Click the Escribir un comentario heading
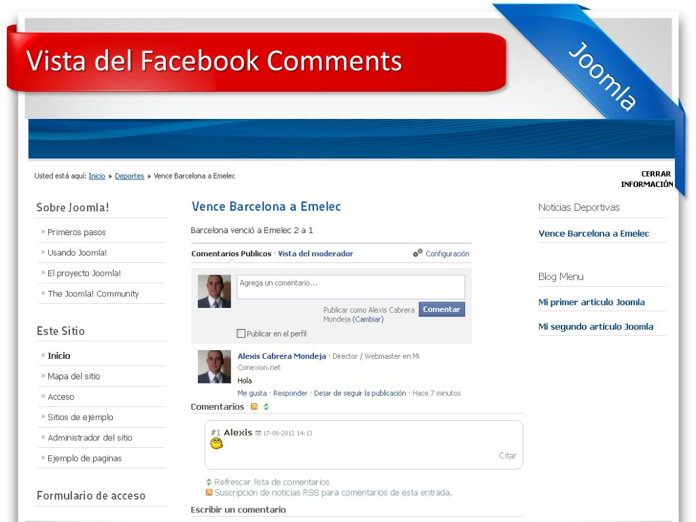Screen dimensions: 696x522 click(x=239, y=510)
